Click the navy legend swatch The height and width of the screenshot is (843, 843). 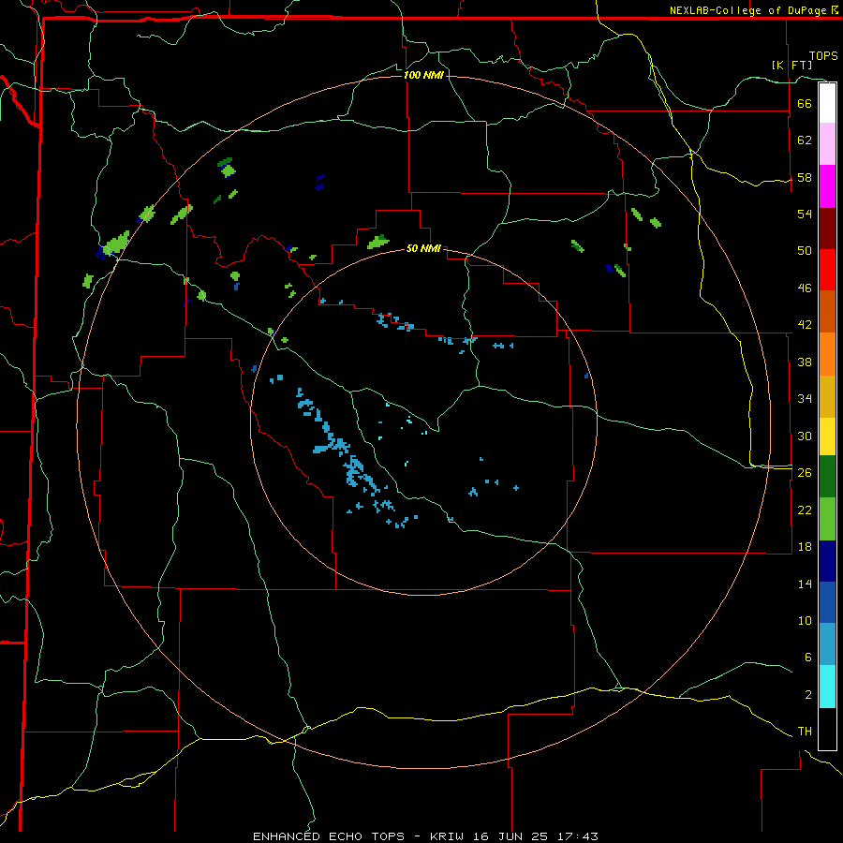pyautogui.click(x=827, y=561)
